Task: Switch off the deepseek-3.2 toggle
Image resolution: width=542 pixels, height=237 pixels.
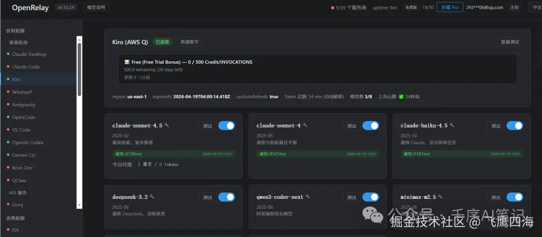Action: pos(226,197)
